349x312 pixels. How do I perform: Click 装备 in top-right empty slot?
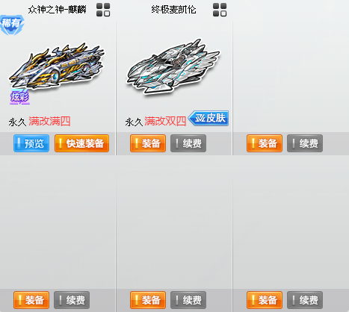[265, 143]
